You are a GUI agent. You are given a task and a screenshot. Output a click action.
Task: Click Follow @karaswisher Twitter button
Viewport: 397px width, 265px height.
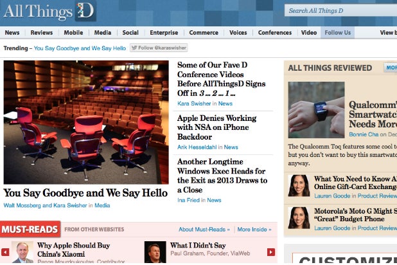point(159,48)
